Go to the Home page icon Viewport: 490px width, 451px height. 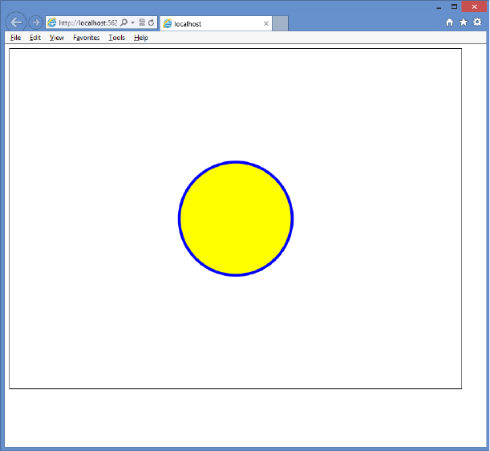coord(449,22)
